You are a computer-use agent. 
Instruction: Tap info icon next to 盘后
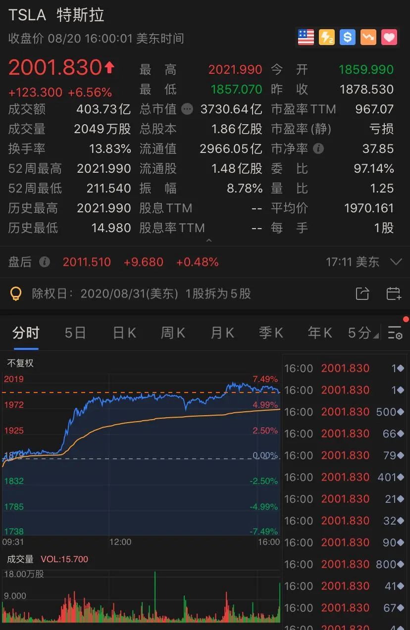click(x=45, y=262)
